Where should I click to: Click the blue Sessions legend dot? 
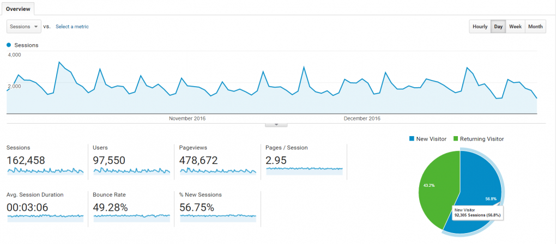pyautogui.click(x=9, y=45)
